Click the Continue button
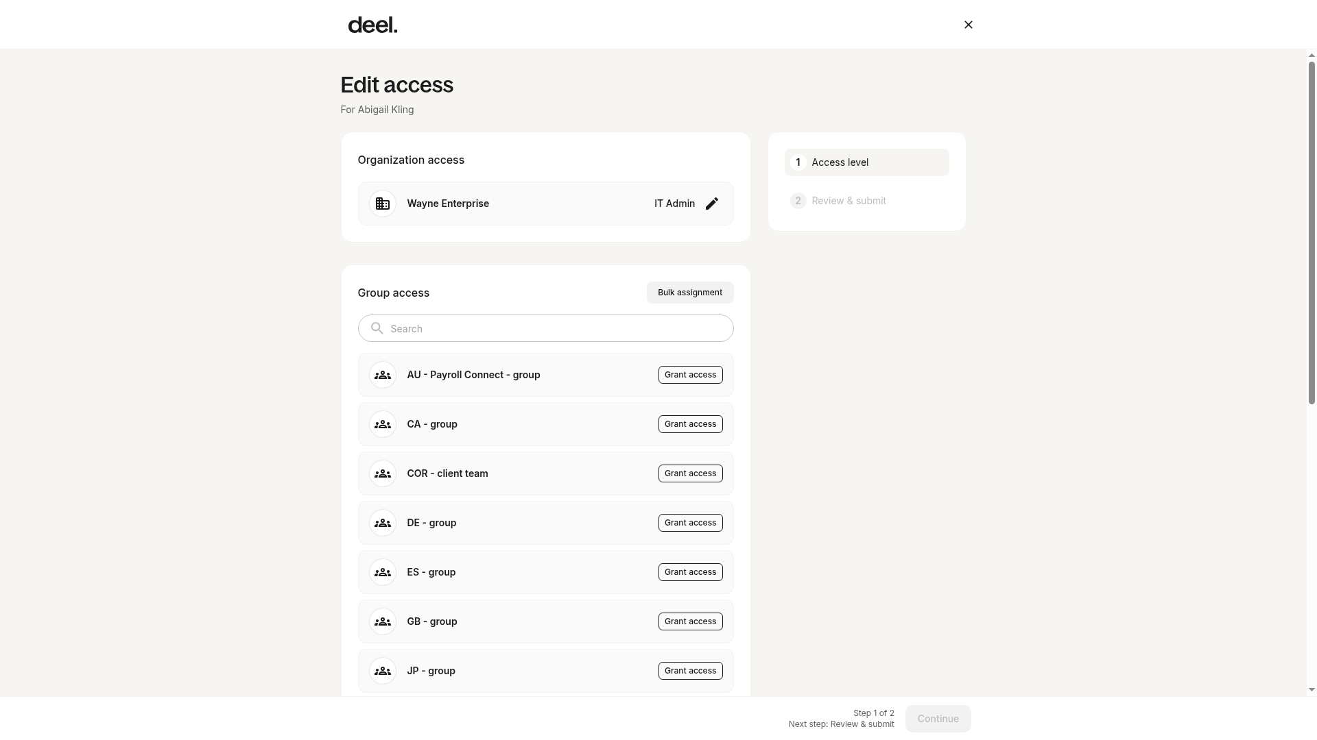The height and width of the screenshot is (740, 1317). [x=938, y=719]
